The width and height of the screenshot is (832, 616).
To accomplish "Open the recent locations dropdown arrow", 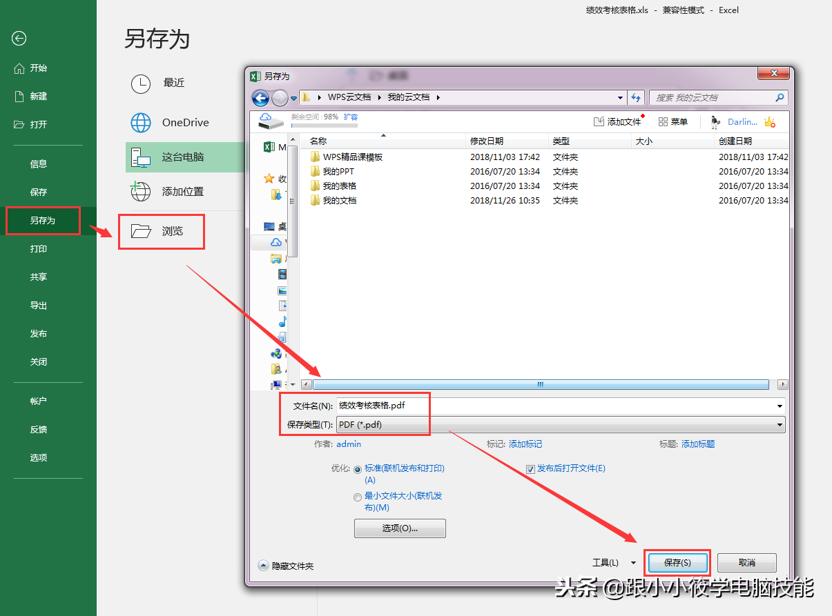I will [x=293, y=98].
